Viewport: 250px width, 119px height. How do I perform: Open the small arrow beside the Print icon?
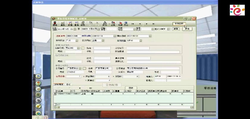[x=109, y=24]
